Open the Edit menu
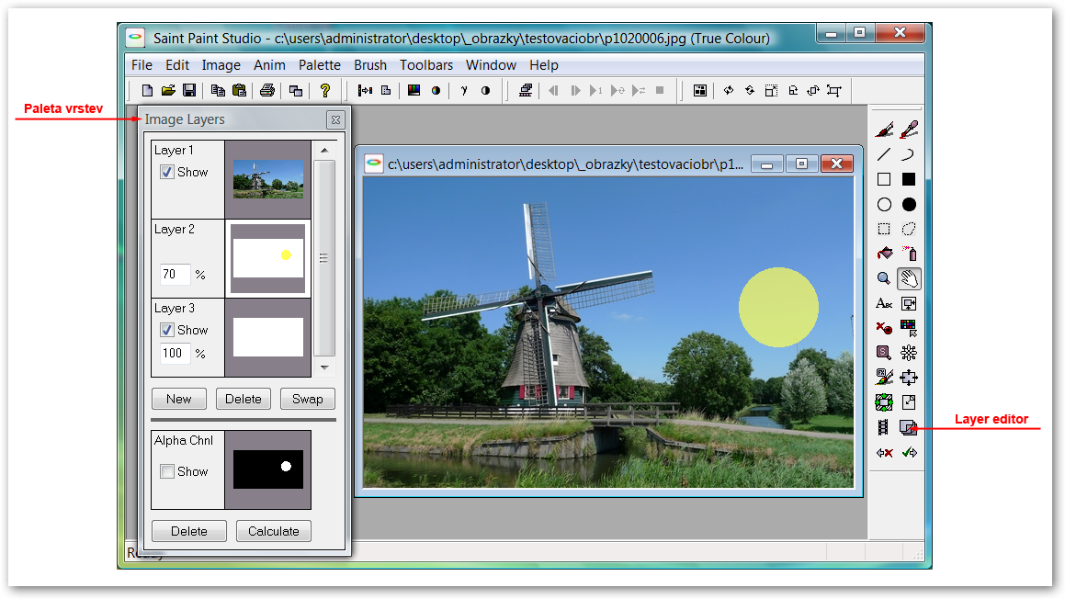This screenshot has height=599, width=1065. 177,65
